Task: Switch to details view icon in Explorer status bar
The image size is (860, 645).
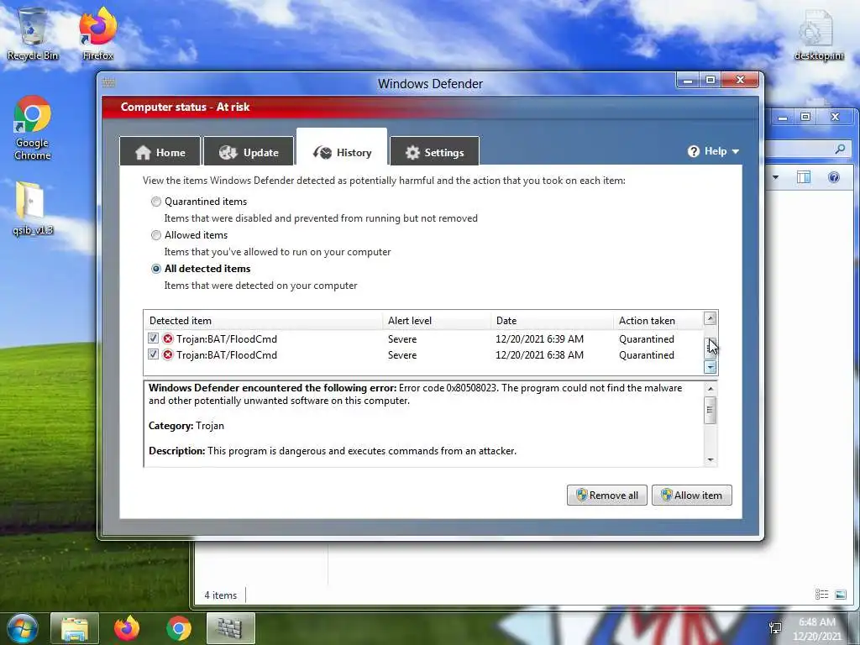Action: pyautogui.click(x=821, y=595)
